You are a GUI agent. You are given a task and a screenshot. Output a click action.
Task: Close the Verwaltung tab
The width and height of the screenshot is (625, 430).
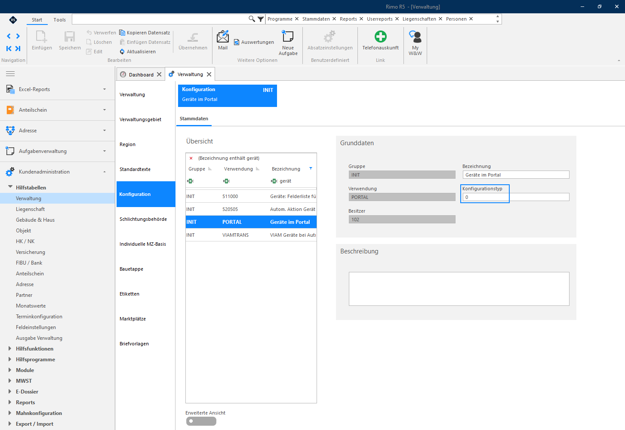209,74
